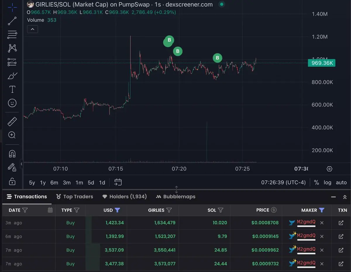Select the pattern drawing tool
Image resolution: width=351 pixels, height=272 pixels.
coord(12,48)
